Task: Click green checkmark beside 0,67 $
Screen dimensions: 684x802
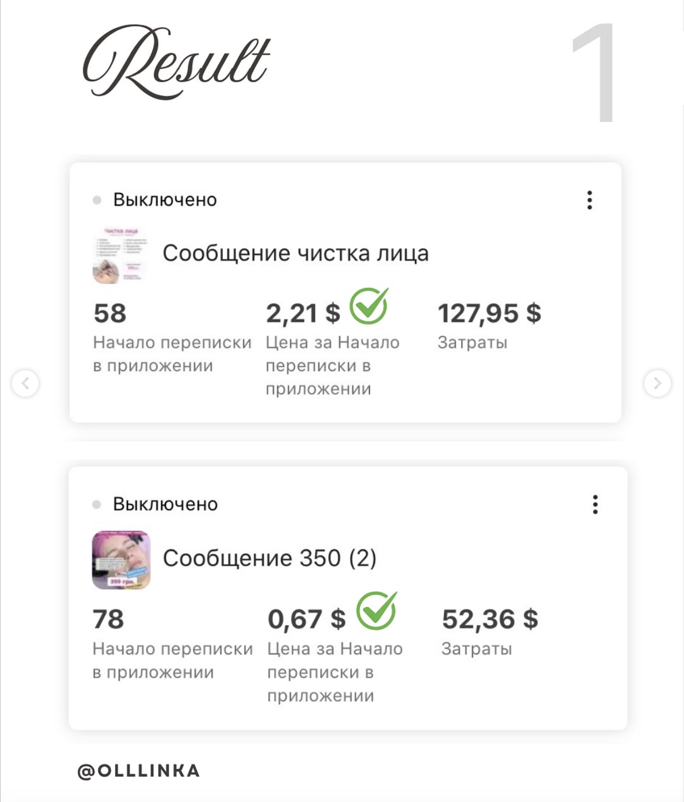Action: click(377, 611)
